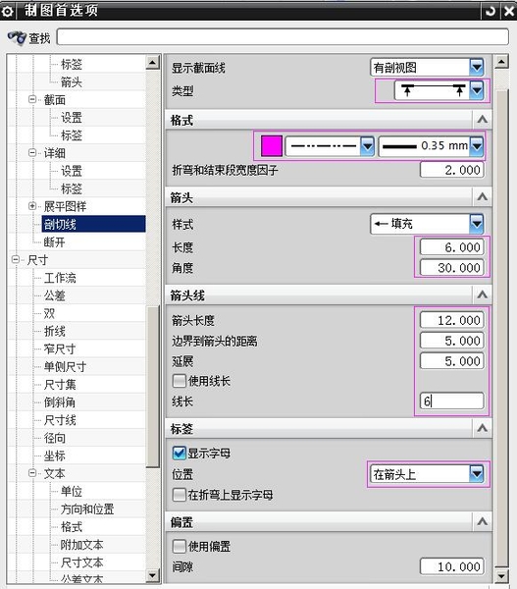Select 倒斜角 in the tree
This screenshot has width=517, height=589.
tap(59, 402)
